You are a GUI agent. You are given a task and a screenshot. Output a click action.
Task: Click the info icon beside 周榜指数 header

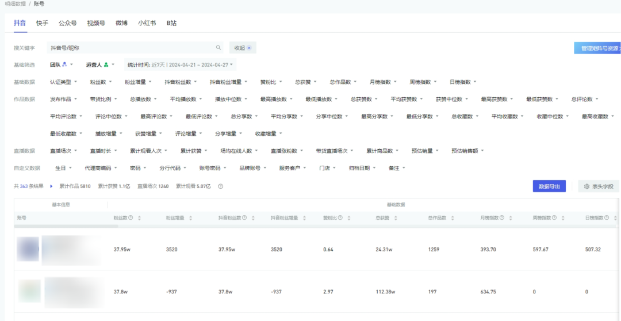click(x=554, y=218)
